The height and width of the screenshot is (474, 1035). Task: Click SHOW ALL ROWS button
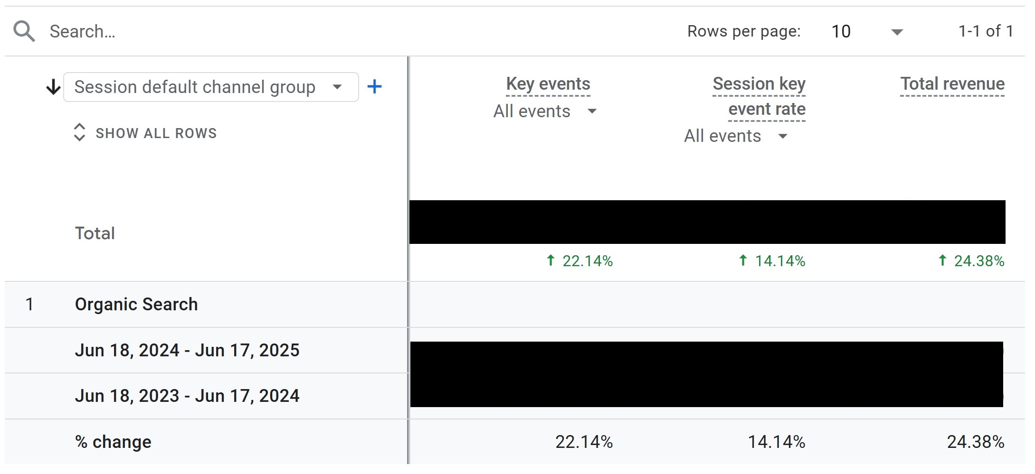(x=156, y=133)
